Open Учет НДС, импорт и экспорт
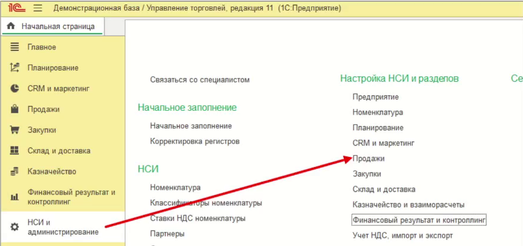 pos(403,235)
